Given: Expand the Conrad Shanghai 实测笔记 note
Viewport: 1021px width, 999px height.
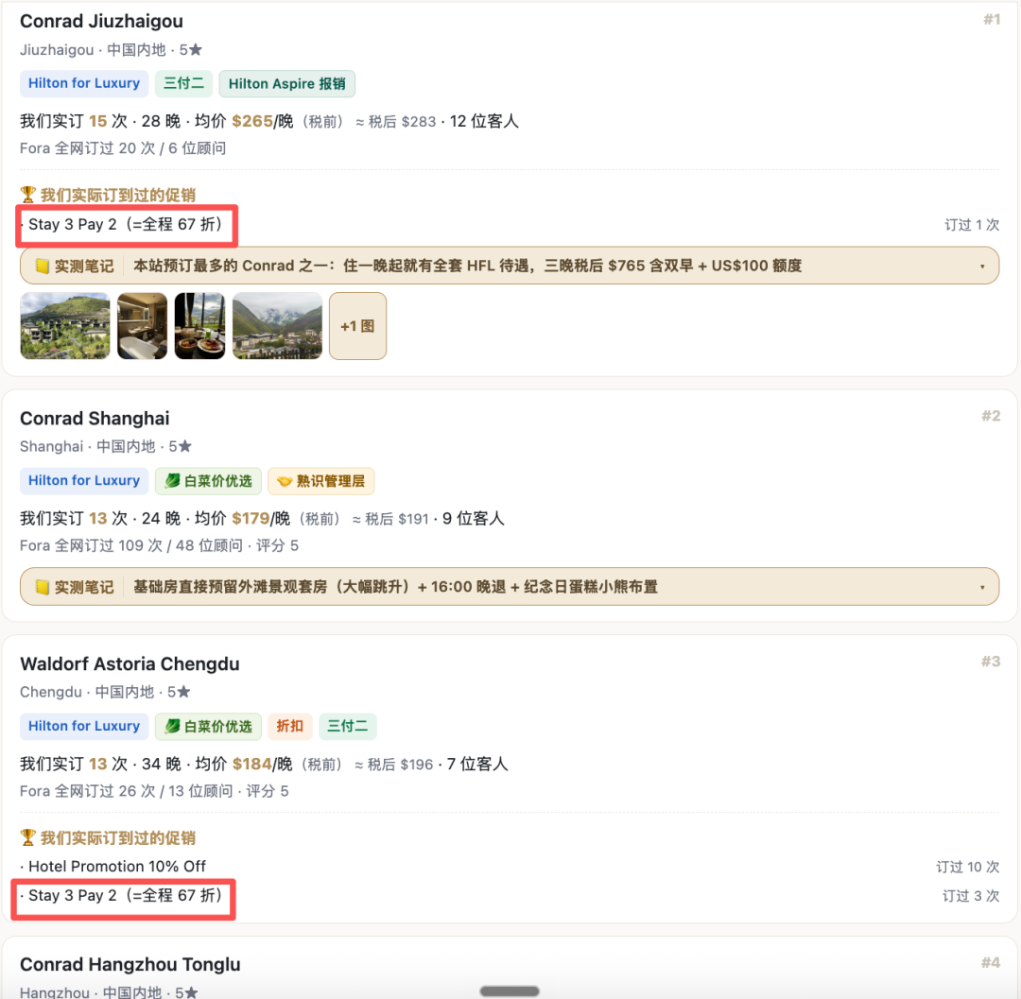Looking at the screenshot, I should pos(510,586).
